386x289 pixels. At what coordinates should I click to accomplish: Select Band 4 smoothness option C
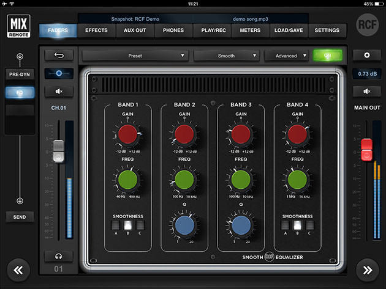[310, 225]
